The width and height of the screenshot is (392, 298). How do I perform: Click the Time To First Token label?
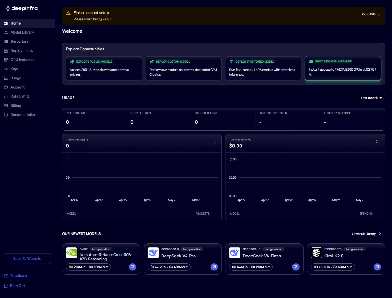click(x=273, y=113)
